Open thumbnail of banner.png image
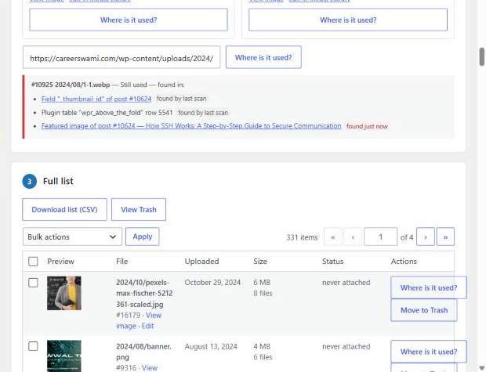The height and width of the screenshot is (372, 486). tap(64, 356)
